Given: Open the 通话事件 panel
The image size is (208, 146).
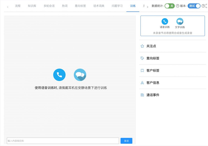Looking at the screenshot, I should pos(172,95).
